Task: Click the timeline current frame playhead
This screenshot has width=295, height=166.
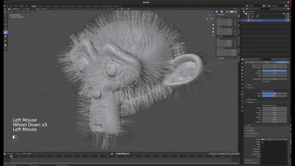Action: pos(11,156)
